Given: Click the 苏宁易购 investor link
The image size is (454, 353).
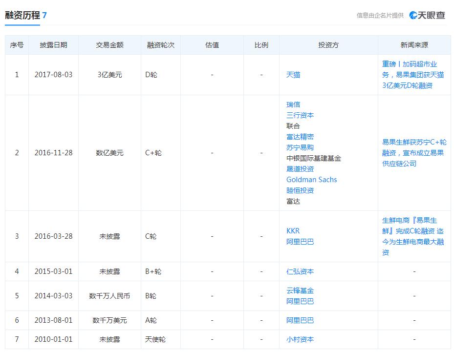Looking at the screenshot, I should (x=300, y=147).
